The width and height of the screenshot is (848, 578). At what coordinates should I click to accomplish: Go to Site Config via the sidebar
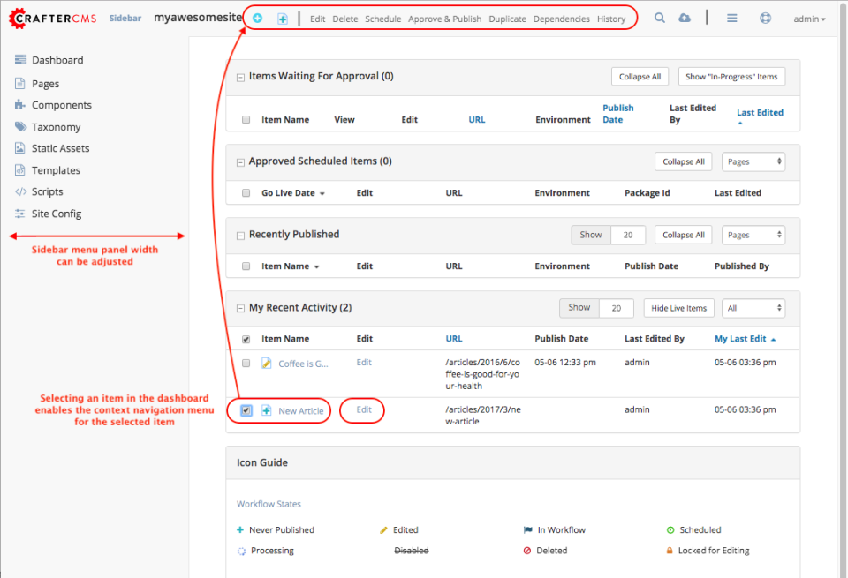[58, 213]
